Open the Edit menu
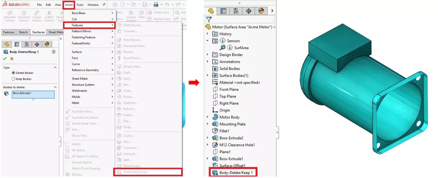 (48, 5)
